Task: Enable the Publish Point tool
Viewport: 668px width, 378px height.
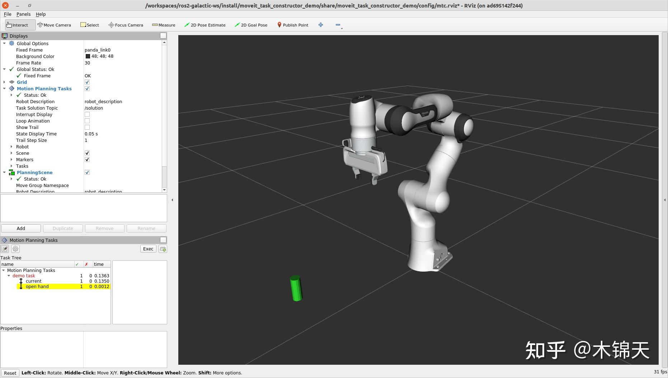Action: click(x=293, y=25)
